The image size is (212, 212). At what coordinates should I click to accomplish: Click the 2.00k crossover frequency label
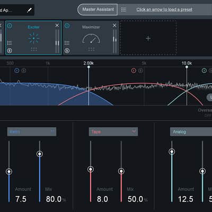89,63
